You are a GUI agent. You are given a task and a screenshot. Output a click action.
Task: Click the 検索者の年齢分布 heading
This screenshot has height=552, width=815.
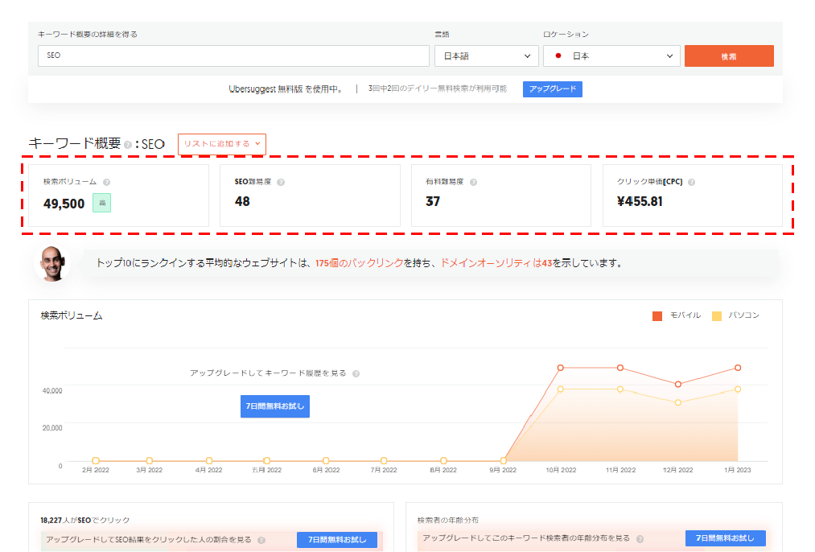click(x=448, y=521)
